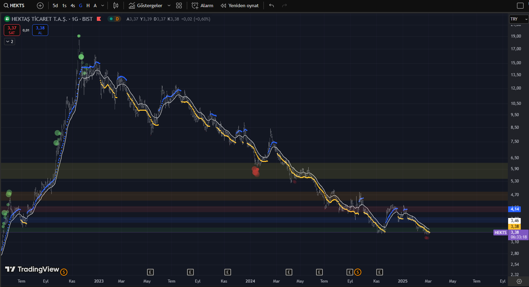This screenshot has height=287, width=529.
Task: Start Yeniden oynat bar replay
Action: click(240, 5)
